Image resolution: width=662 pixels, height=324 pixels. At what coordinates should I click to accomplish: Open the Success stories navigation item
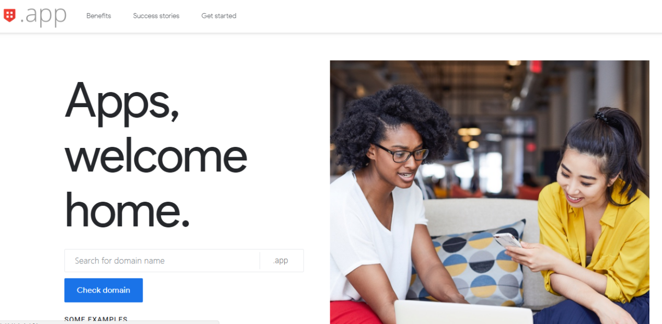click(x=156, y=16)
